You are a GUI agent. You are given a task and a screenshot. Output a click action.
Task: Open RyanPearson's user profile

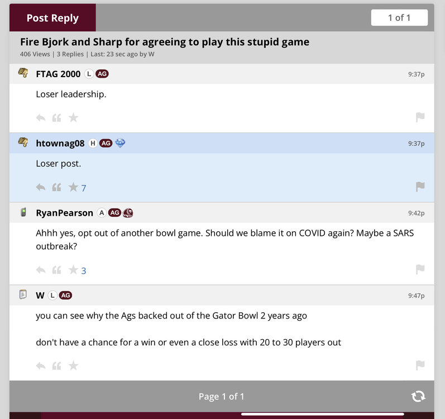click(x=64, y=213)
